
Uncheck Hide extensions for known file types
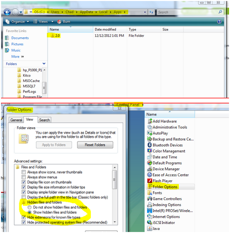[x=24, y=217]
